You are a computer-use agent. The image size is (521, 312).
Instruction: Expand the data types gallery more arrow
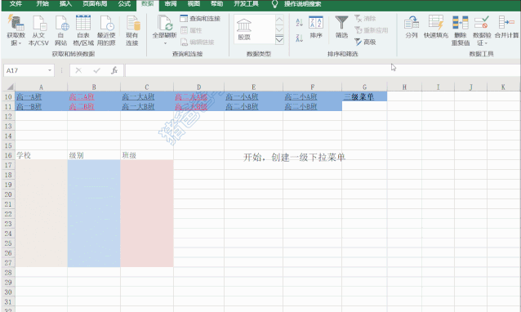[x=279, y=40]
